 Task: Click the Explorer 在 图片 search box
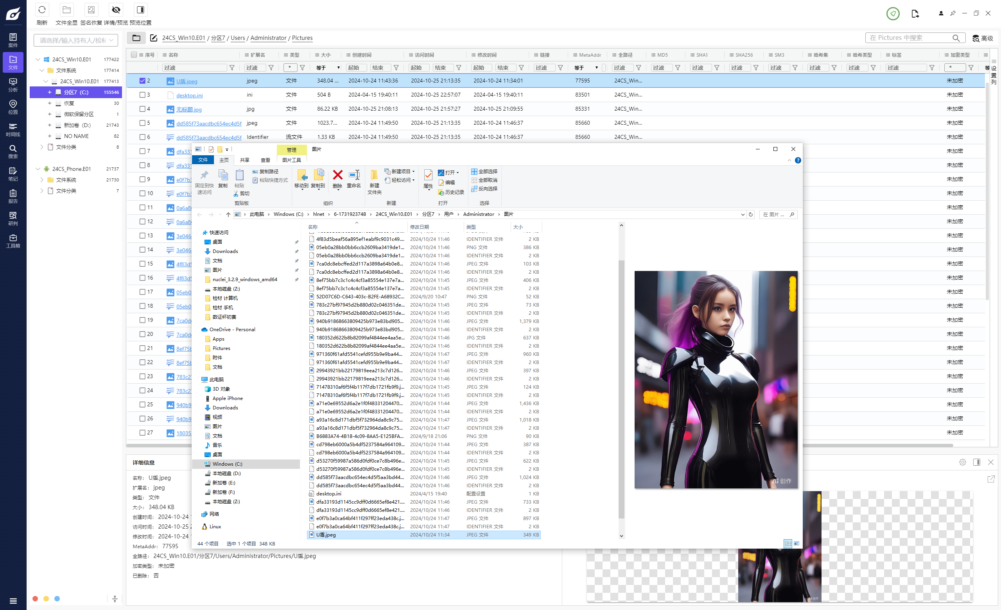tap(778, 214)
